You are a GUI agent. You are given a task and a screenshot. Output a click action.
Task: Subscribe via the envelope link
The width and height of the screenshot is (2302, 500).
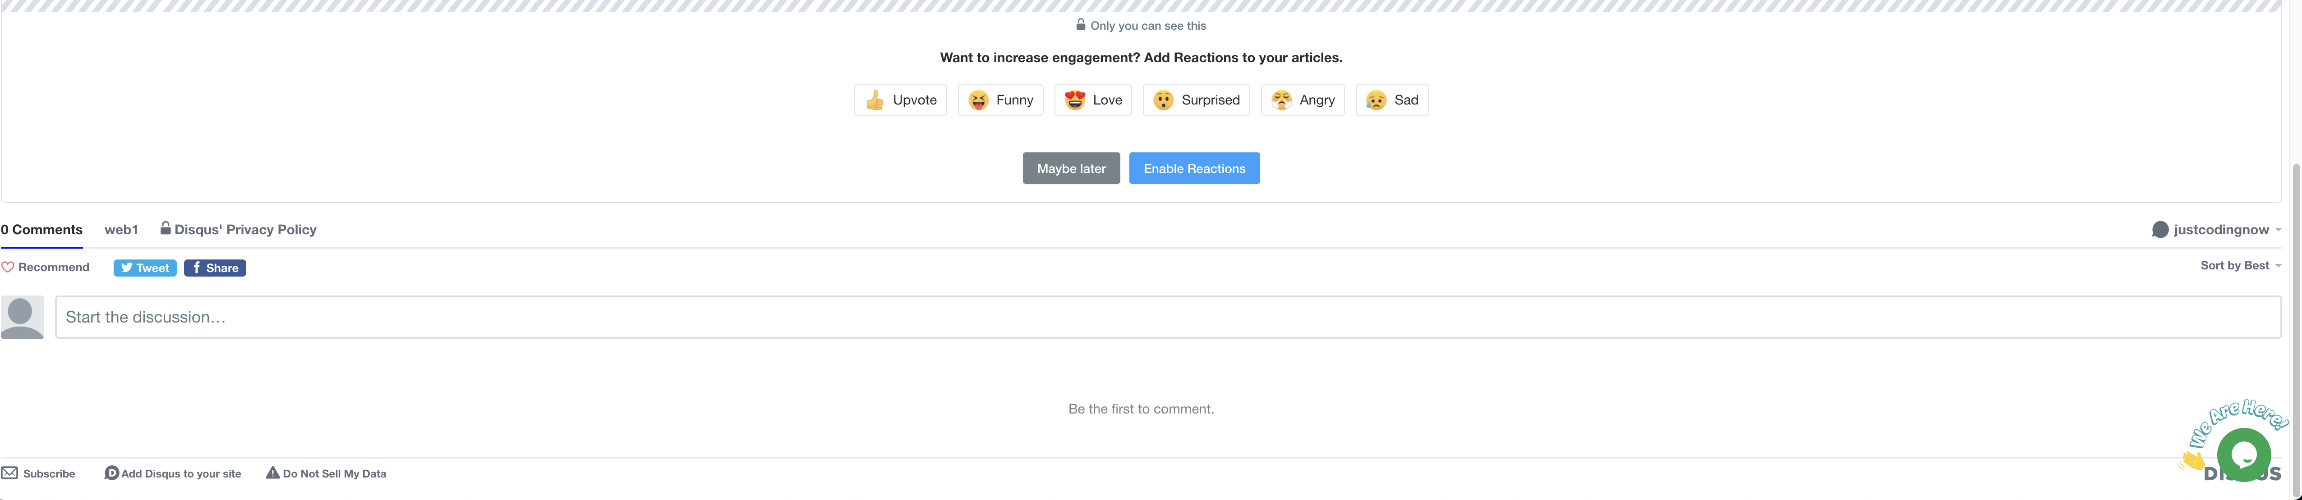pyautogui.click(x=38, y=473)
